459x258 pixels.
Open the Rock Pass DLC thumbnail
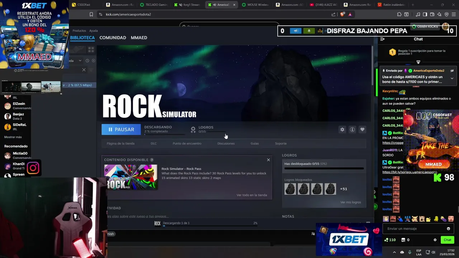point(131,177)
